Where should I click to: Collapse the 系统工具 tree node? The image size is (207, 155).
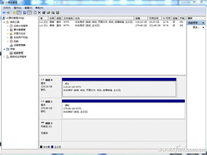(4, 22)
